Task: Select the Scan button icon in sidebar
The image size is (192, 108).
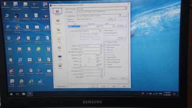Action: pos(60,65)
